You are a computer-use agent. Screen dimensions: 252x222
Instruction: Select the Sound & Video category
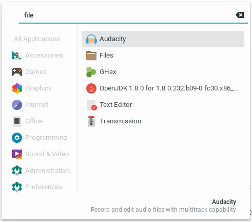click(40, 154)
